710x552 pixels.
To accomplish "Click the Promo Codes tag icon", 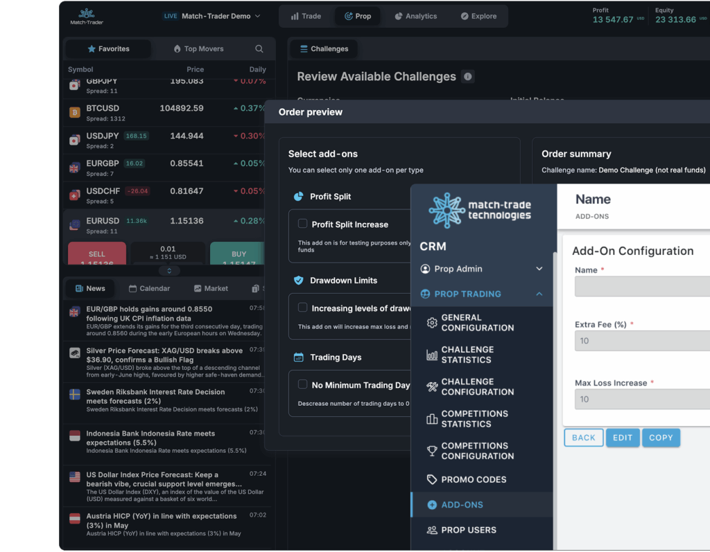I will coord(432,479).
